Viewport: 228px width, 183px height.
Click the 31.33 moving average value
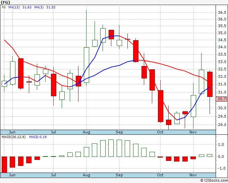pyautogui.click(x=51, y=7)
